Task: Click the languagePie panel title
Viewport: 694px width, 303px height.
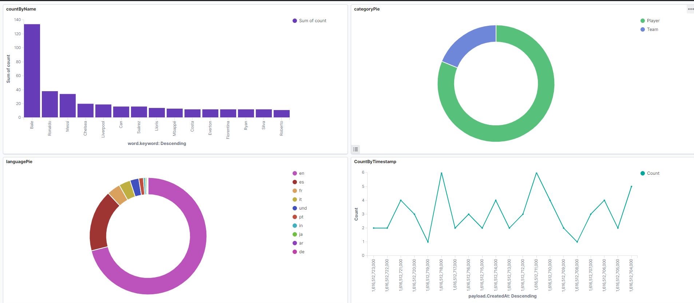Action: pyautogui.click(x=19, y=162)
